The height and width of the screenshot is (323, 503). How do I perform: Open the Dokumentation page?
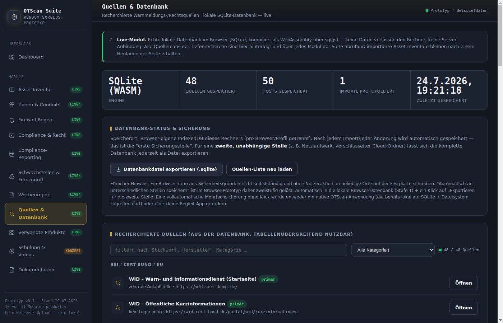[x=46, y=270]
